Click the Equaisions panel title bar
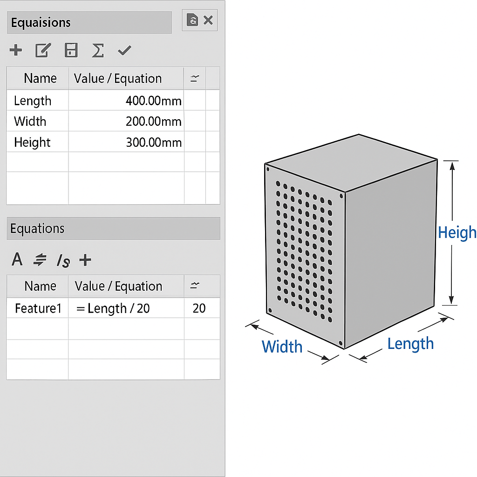Screen dimensions: 477x477 pos(89,22)
